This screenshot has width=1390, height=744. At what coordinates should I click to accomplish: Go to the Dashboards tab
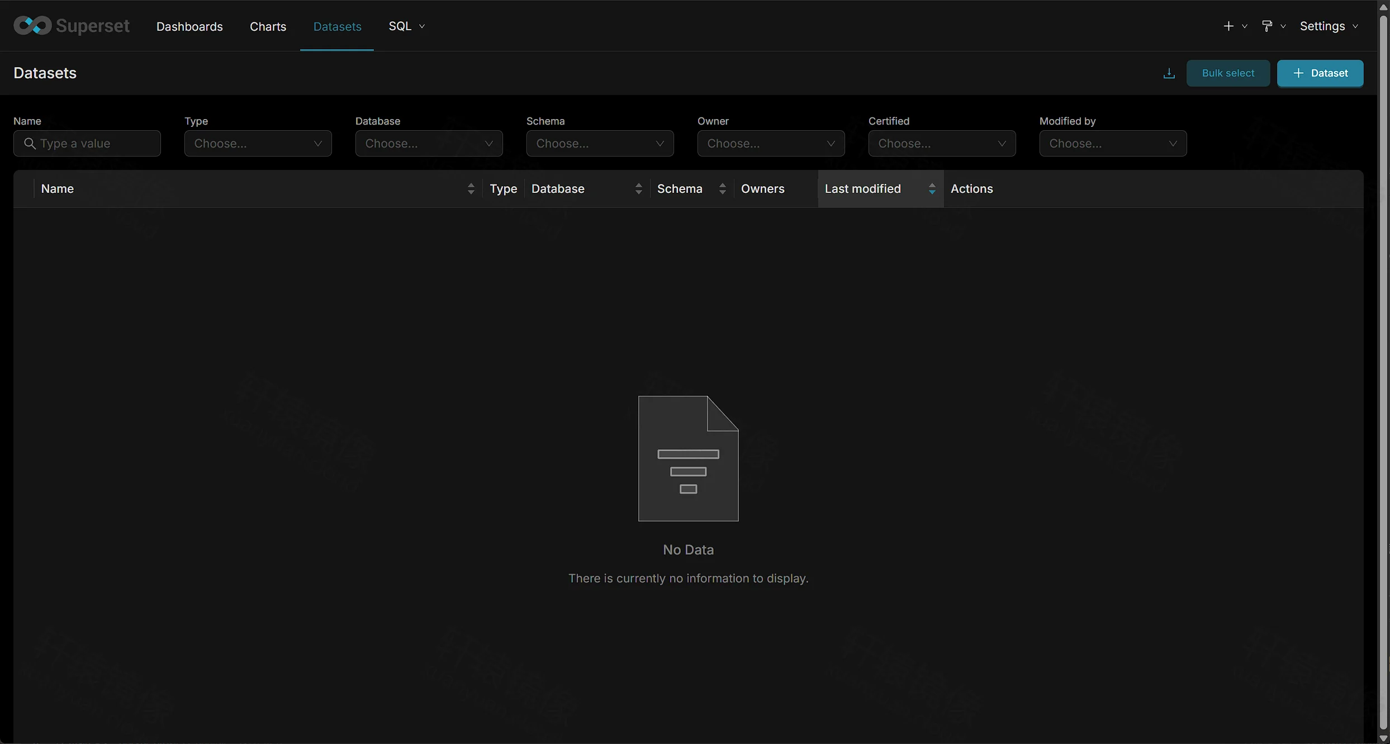[189, 26]
